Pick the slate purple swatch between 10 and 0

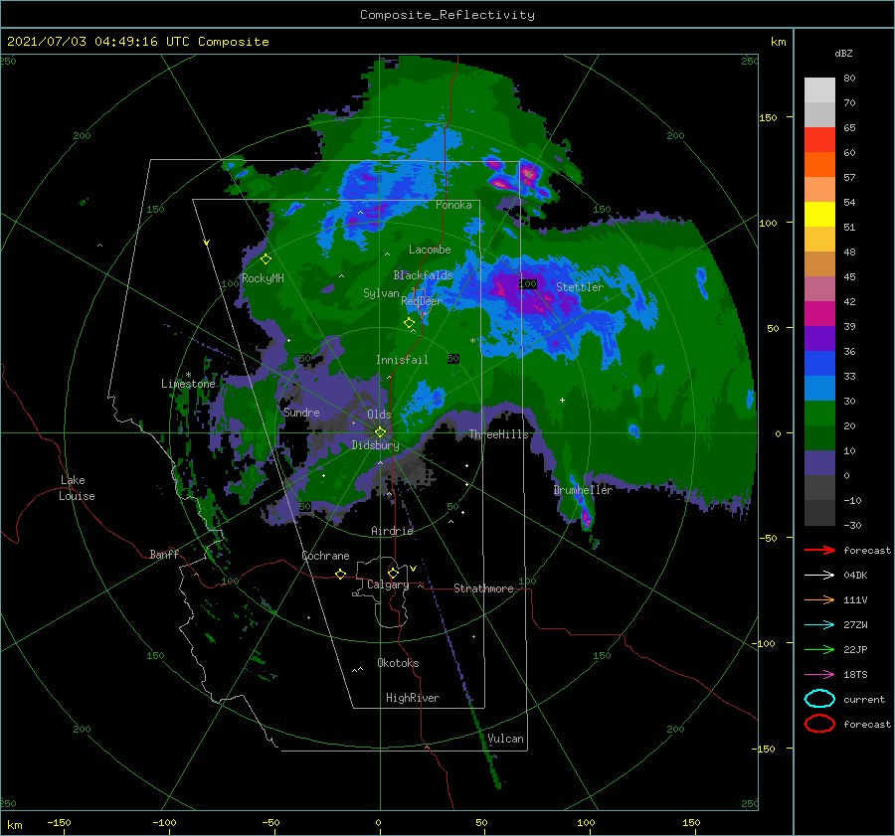(819, 462)
